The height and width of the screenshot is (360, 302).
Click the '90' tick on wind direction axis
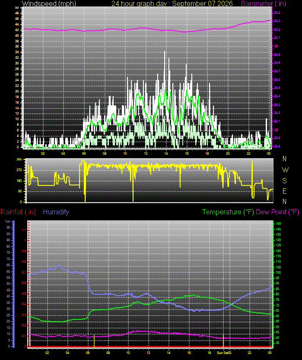click(20, 191)
